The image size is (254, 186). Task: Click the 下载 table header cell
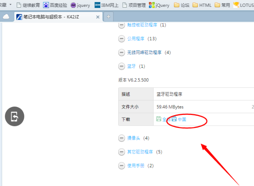(x=136, y=119)
